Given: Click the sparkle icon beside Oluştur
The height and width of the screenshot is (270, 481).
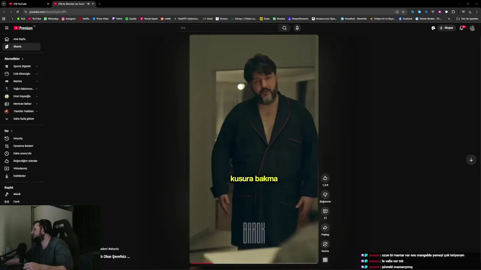Looking at the screenshot, I should pyautogui.click(x=433, y=28).
